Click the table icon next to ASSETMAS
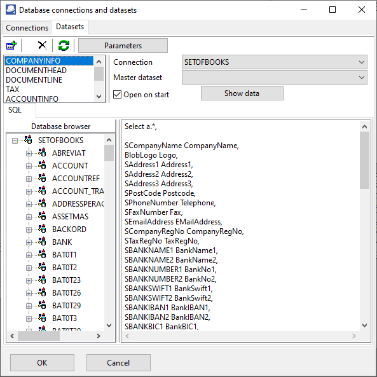This screenshot has height=377, width=377. coord(42,216)
